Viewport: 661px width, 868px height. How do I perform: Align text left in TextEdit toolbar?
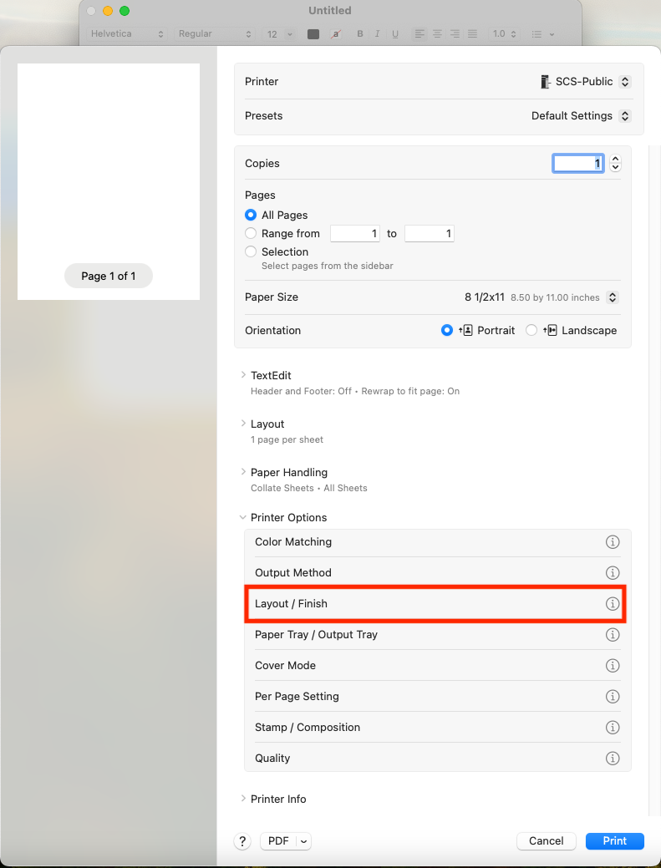tap(419, 33)
